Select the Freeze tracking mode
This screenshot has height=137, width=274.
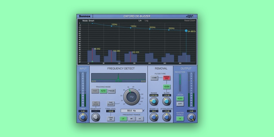[x=112, y=91]
